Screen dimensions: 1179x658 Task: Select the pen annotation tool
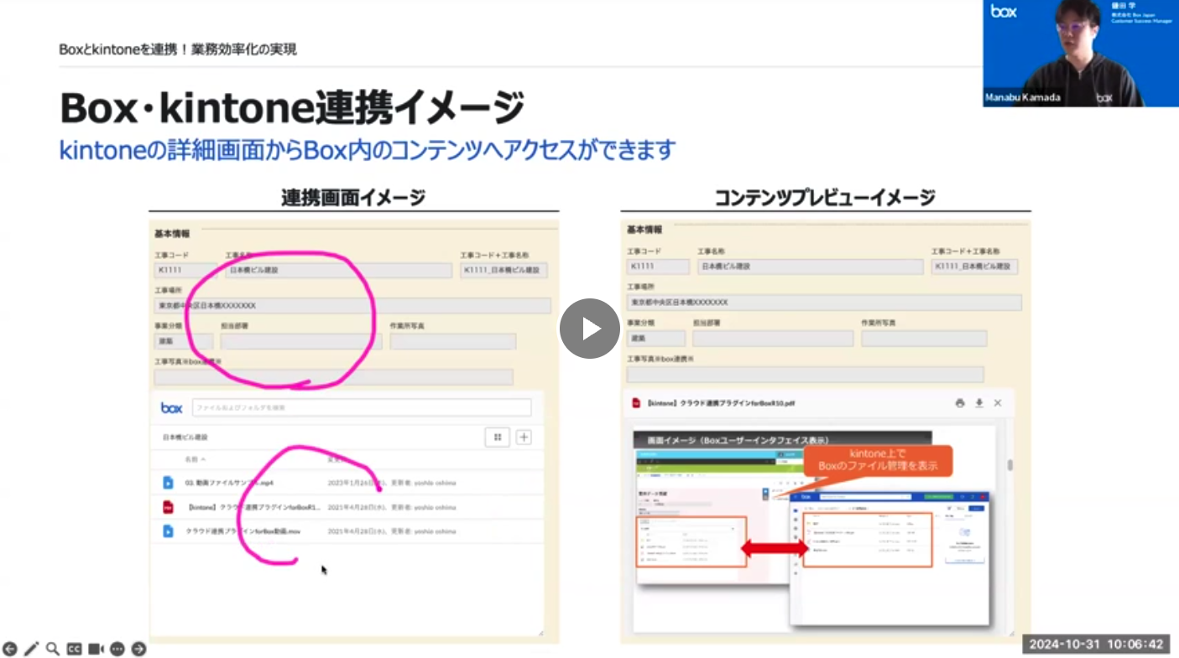click(31, 649)
